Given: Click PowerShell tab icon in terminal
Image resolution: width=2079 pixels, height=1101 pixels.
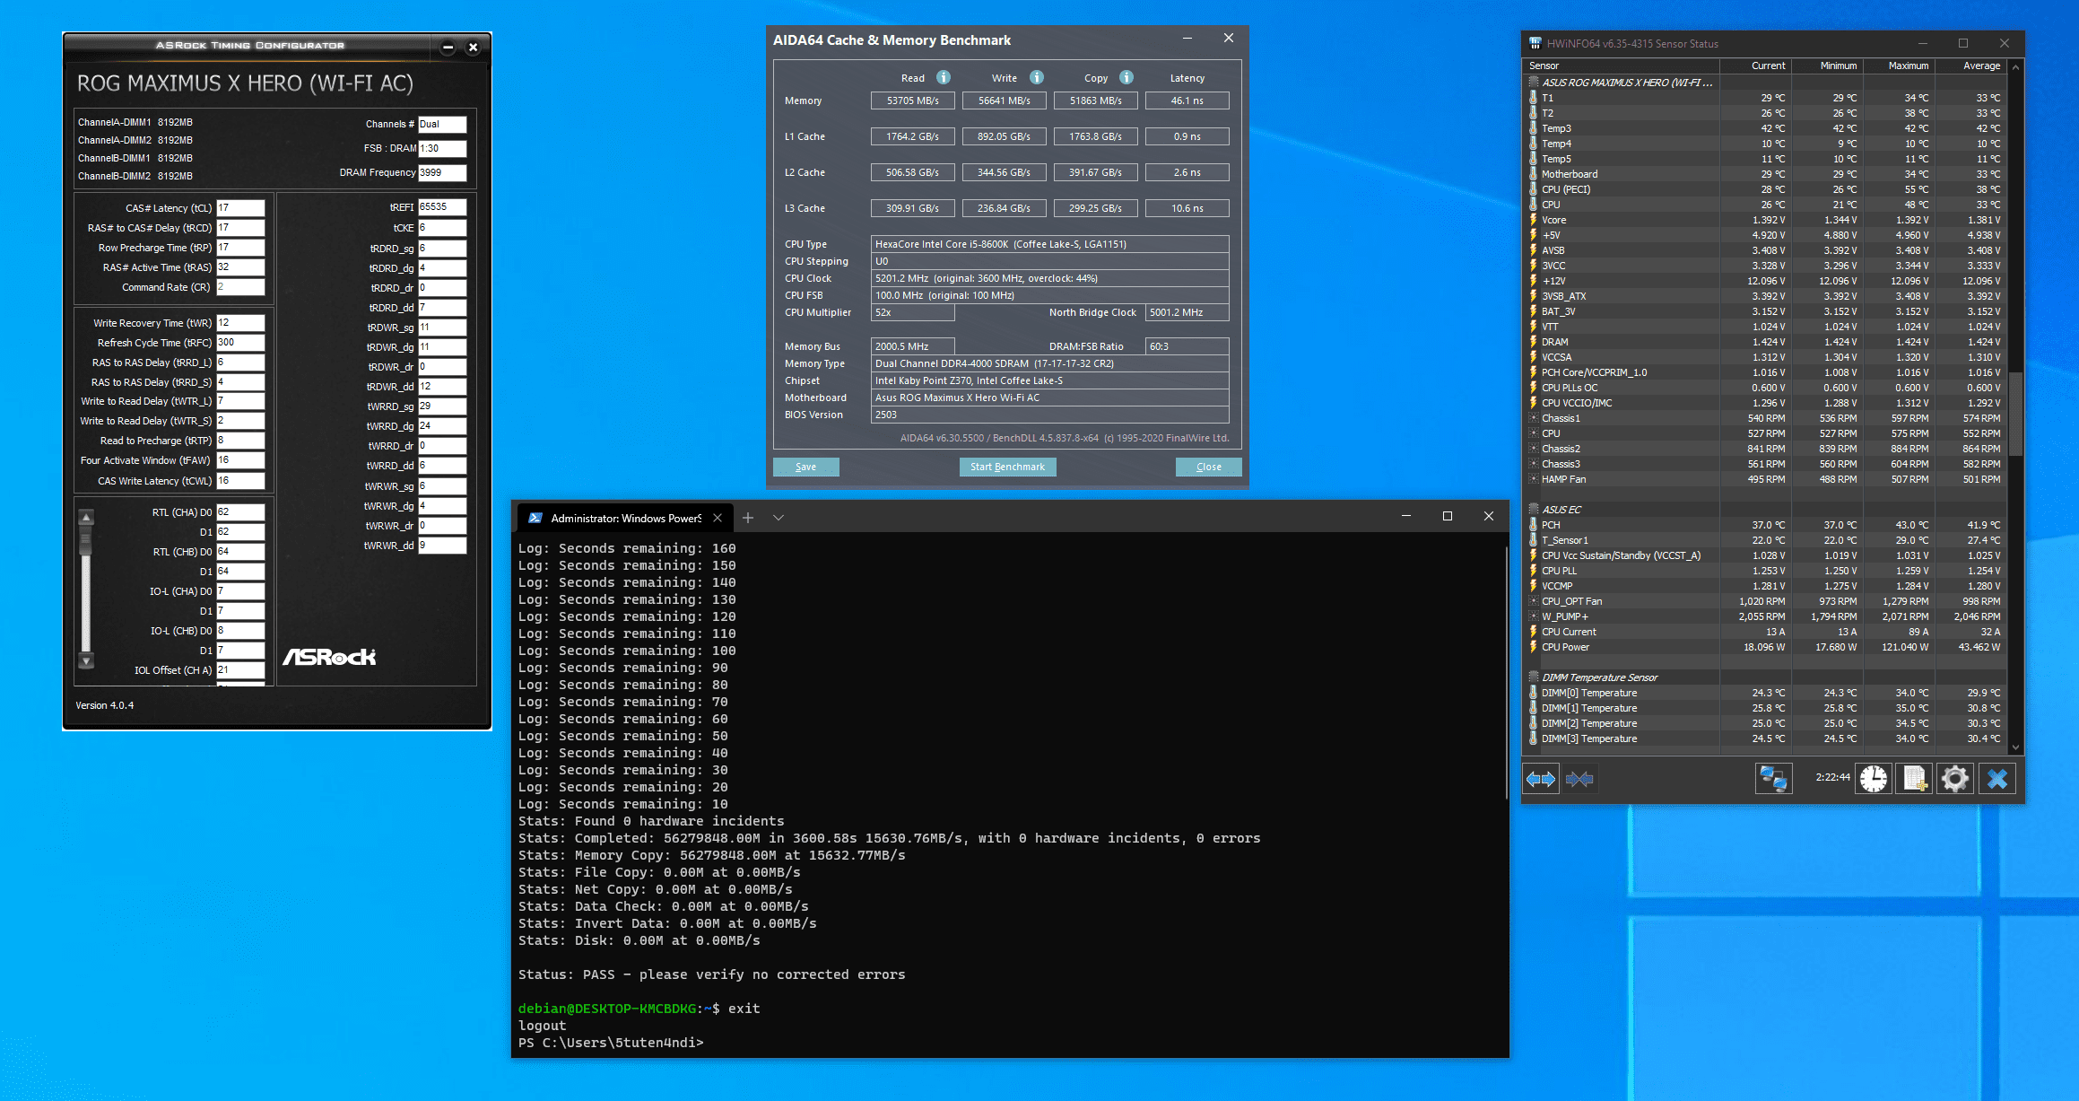Looking at the screenshot, I should tap(535, 518).
